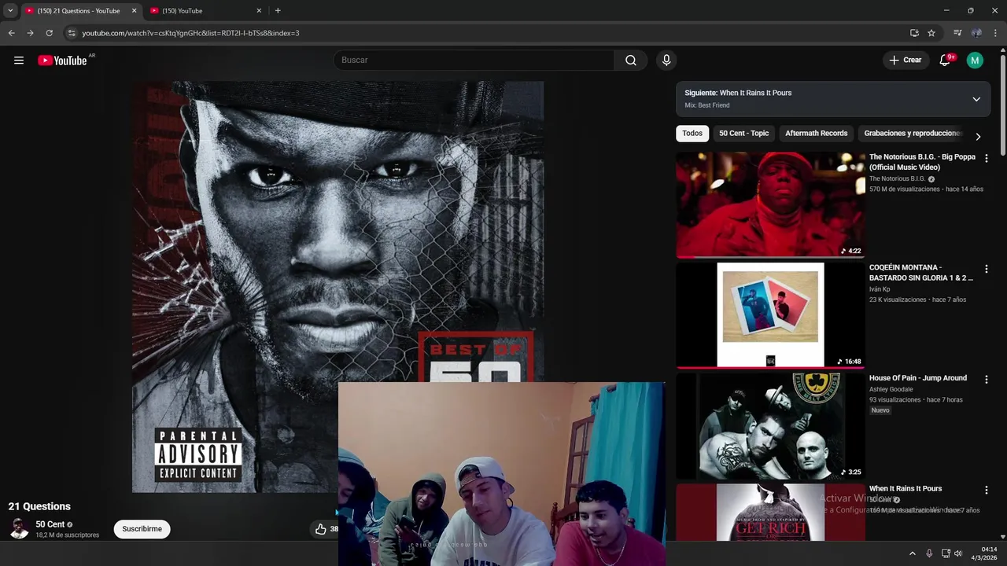Click the address bar URL
This screenshot has height=566, width=1007.
[190, 33]
